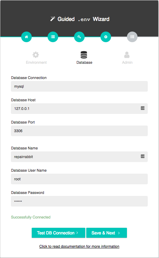This screenshot has width=159, height=258.
Task: Click autofill icon in Database Host field
Action: pos(142,108)
